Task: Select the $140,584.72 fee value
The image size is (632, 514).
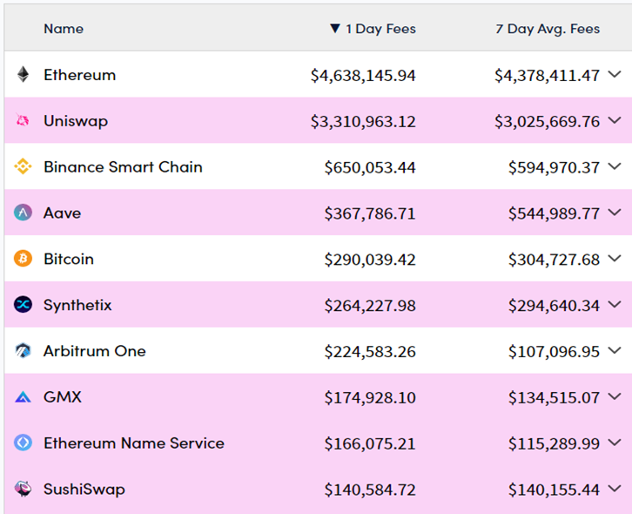Action: [x=370, y=490]
